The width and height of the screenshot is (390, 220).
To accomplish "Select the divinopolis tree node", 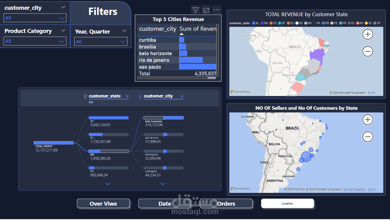I will 164,151.
